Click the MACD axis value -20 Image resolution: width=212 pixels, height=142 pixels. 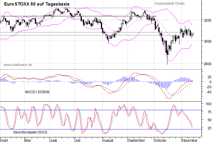click(209, 87)
